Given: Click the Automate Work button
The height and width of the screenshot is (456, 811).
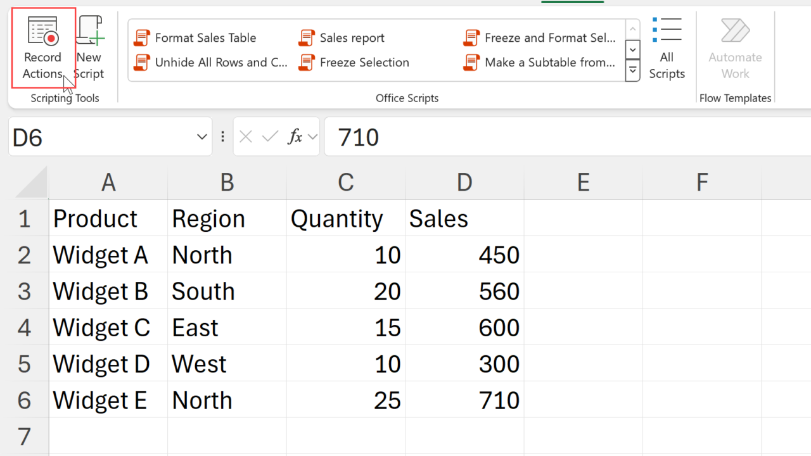Looking at the screenshot, I should point(735,49).
